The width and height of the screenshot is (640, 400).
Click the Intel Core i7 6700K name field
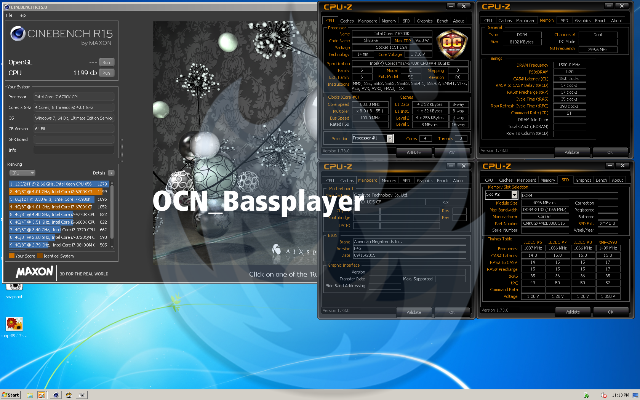coord(392,34)
